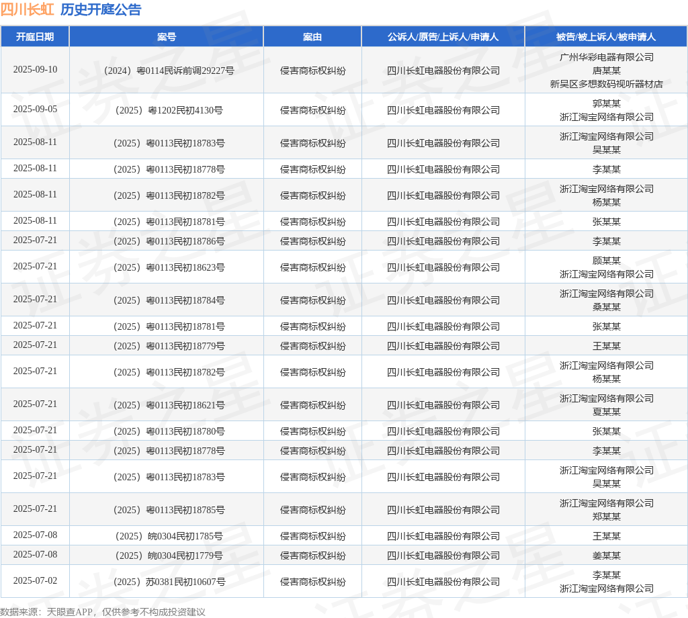The image size is (688, 618).
Task: Click 李某某 in the 苏0381民初10607号 row
Action: pyautogui.click(x=607, y=575)
